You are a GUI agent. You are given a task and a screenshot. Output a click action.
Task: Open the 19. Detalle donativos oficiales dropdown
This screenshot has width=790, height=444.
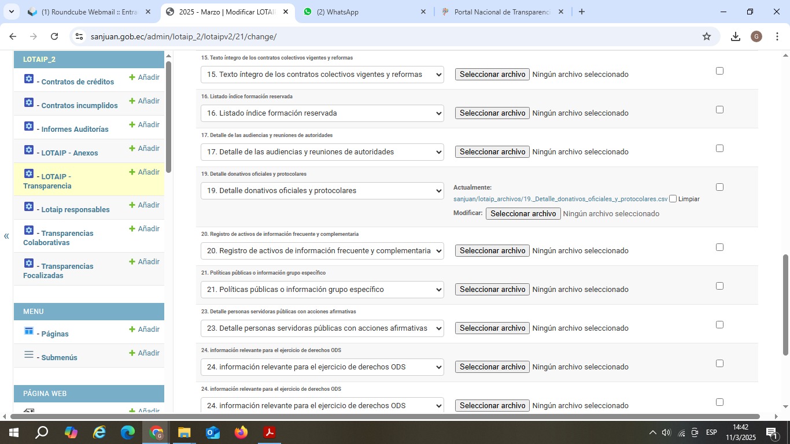pos(322,191)
